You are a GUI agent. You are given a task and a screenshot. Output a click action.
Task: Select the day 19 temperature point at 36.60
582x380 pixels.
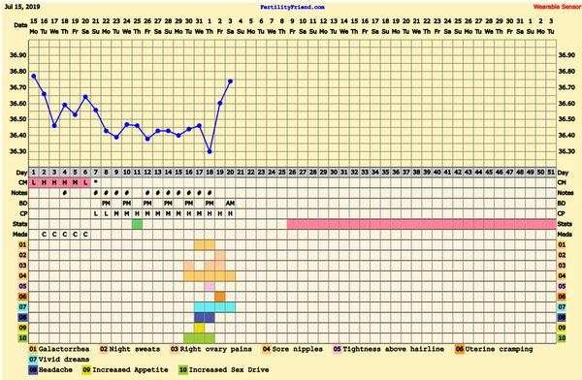click(x=220, y=103)
